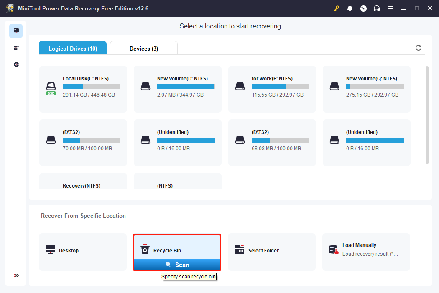Click the E: drive usage bar
This screenshot has height=293, width=439.
281,87
